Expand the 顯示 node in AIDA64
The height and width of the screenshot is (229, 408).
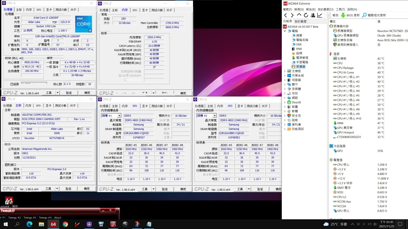coord(285,84)
